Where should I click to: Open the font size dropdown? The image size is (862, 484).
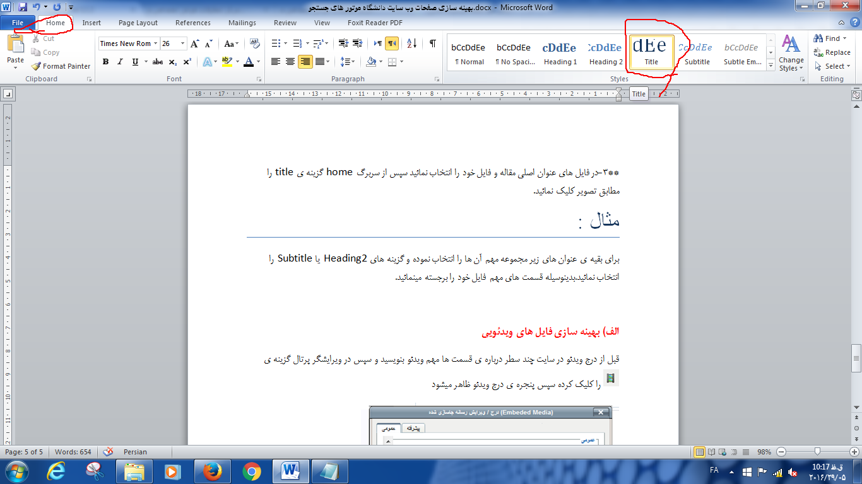tap(183, 43)
